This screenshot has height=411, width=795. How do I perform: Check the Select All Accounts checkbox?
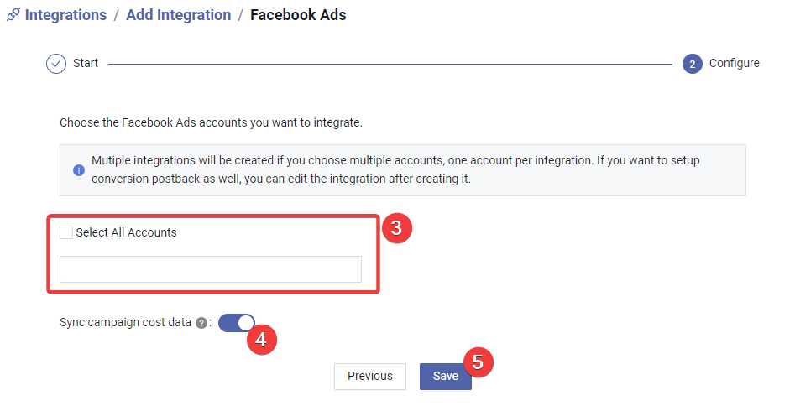pos(66,232)
